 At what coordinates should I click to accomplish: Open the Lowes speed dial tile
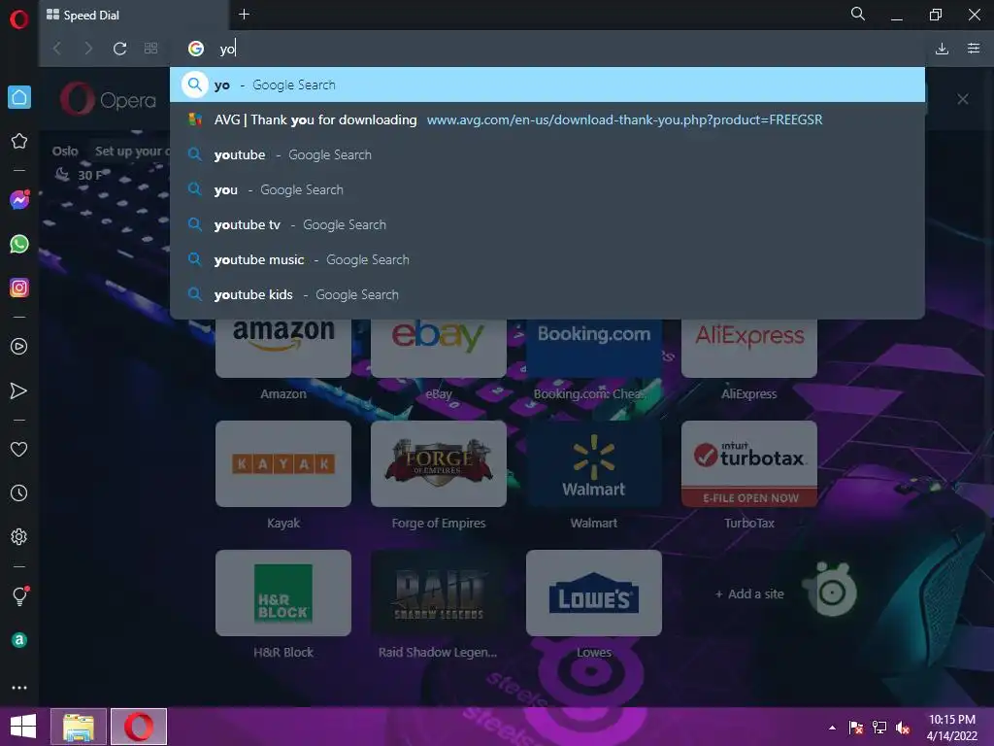(594, 593)
